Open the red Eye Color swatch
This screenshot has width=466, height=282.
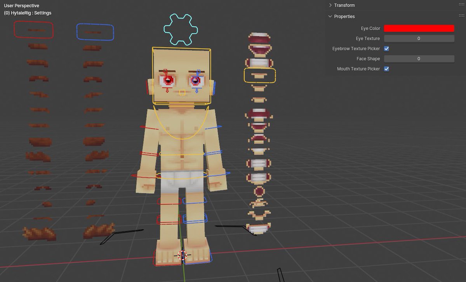419,28
